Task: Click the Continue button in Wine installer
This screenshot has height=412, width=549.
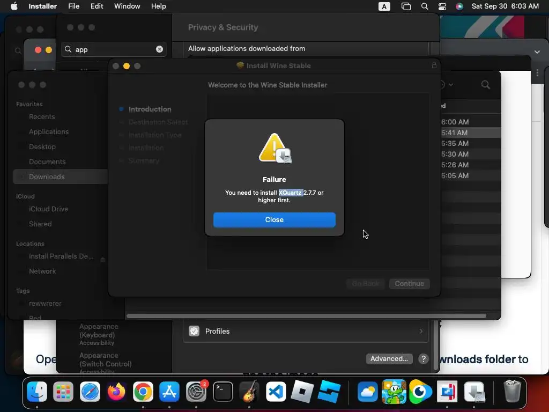Action: (x=409, y=283)
